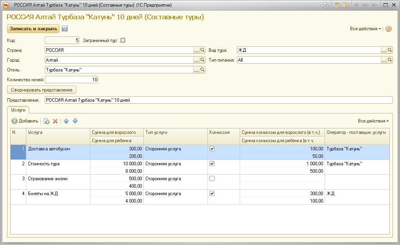The image size is (400, 245).
Task: Click the 400,00 child price cell
Action: click(117, 186)
